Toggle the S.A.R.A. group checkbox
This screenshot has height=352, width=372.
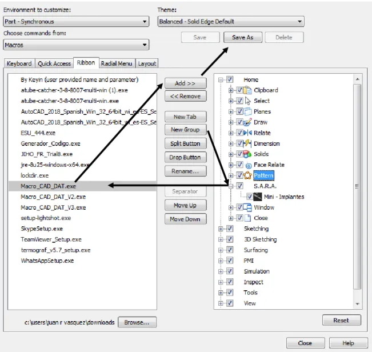click(239, 186)
